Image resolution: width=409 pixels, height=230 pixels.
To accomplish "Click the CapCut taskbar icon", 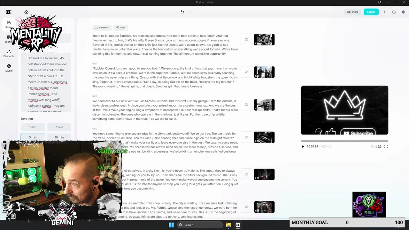I will coord(238,225).
